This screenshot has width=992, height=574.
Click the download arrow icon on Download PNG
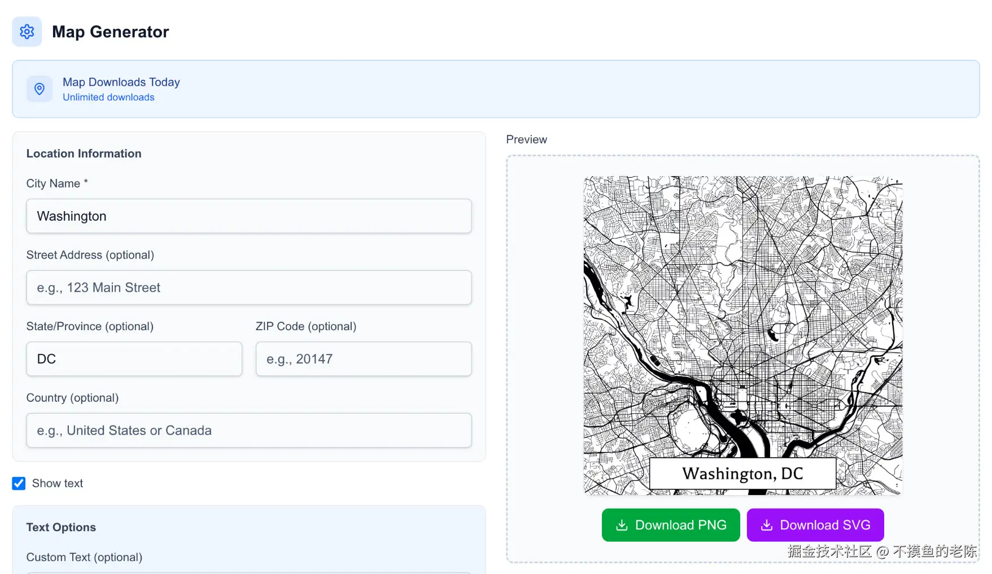[622, 525]
